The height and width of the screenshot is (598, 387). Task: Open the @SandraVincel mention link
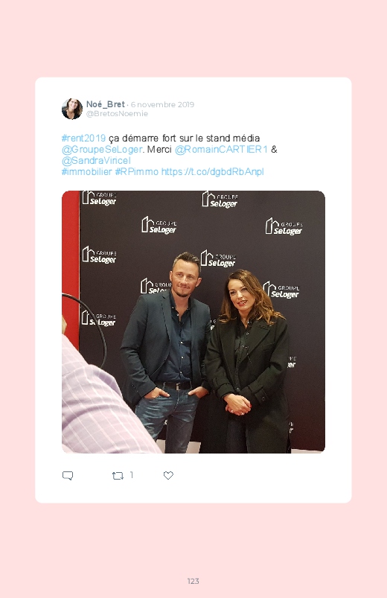tap(96, 161)
